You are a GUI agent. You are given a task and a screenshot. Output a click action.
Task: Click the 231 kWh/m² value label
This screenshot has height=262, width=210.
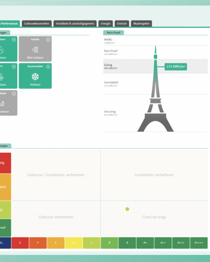(x=176, y=66)
